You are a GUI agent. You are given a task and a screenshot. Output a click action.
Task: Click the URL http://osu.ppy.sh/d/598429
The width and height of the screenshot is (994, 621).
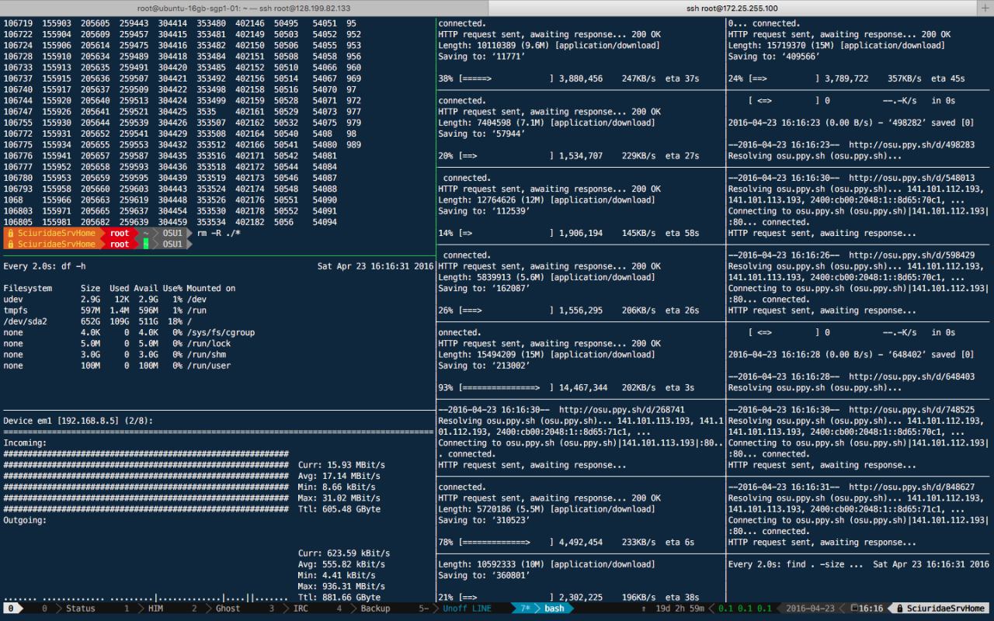(x=912, y=255)
